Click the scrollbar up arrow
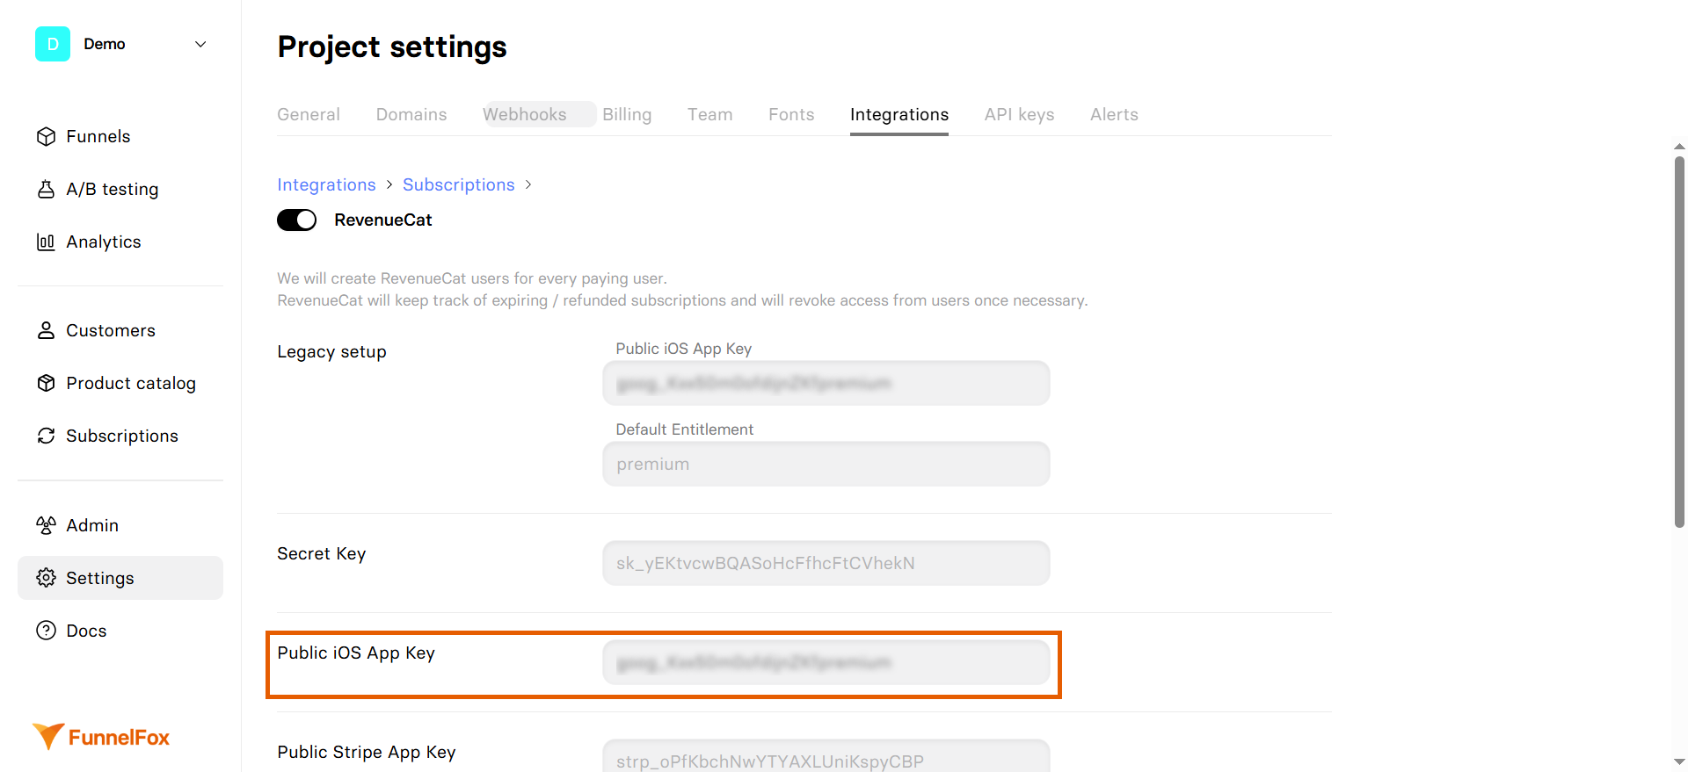This screenshot has height=772, width=1688. (1679, 147)
